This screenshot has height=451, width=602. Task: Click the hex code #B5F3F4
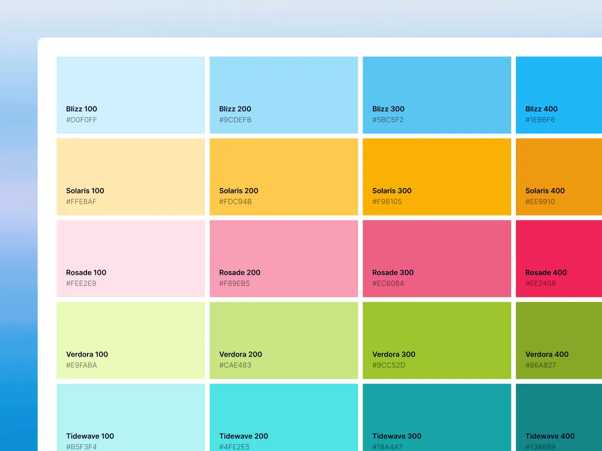click(x=81, y=447)
